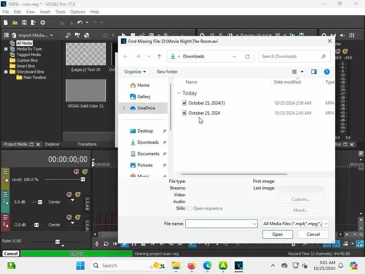Click Capture Video icon in Project Media toolbar
The image size is (365, 274).
click(x=68, y=35)
